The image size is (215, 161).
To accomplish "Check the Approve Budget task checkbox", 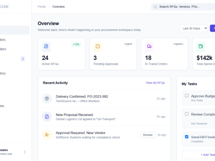I will click(187, 96).
